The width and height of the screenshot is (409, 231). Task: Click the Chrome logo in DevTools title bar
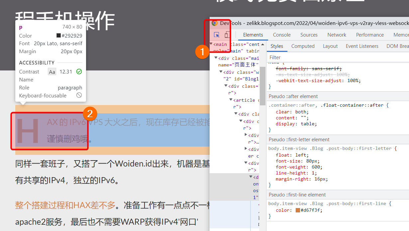pos(215,23)
